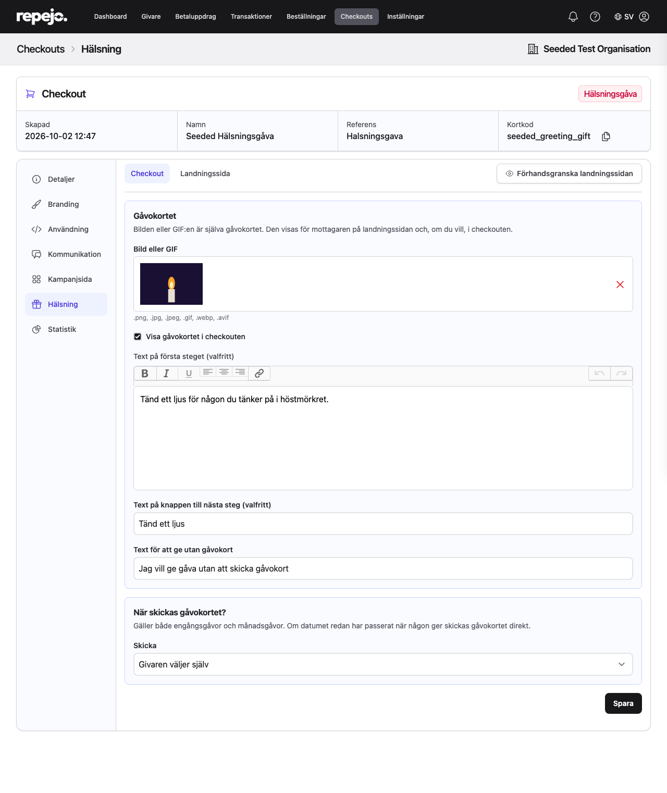
Task: Open the user account icon
Action: [x=644, y=17]
